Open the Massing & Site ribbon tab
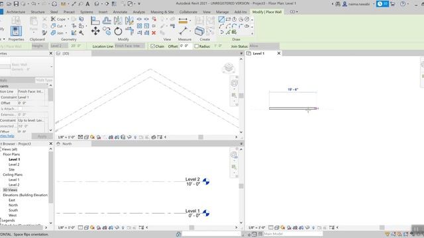Screen dimensions: 424x238 (162, 12)
